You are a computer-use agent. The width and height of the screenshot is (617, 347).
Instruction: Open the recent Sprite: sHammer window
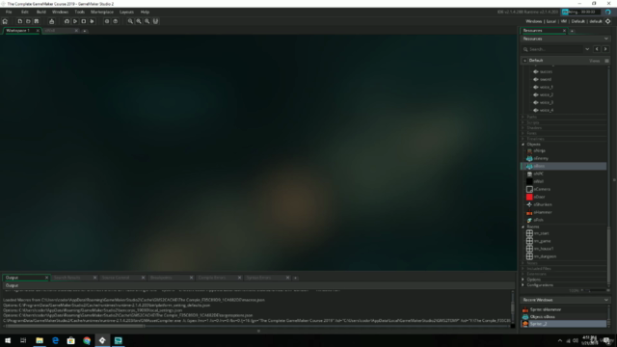(545, 309)
